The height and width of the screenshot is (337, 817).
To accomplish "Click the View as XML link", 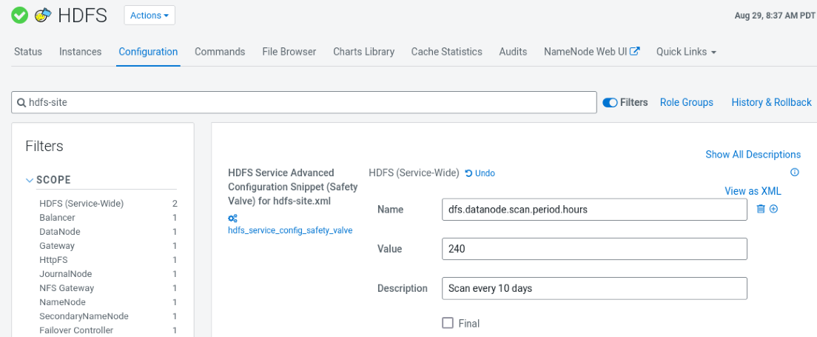I will tap(752, 191).
